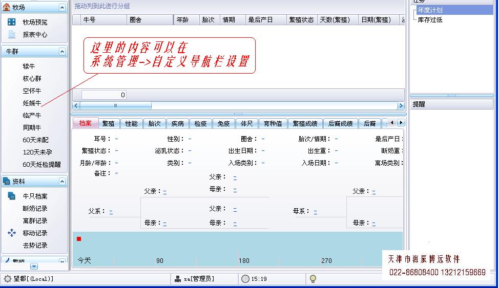Click 15:19 time in status bar
The height and width of the screenshot is (288, 499).
click(259, 279)
